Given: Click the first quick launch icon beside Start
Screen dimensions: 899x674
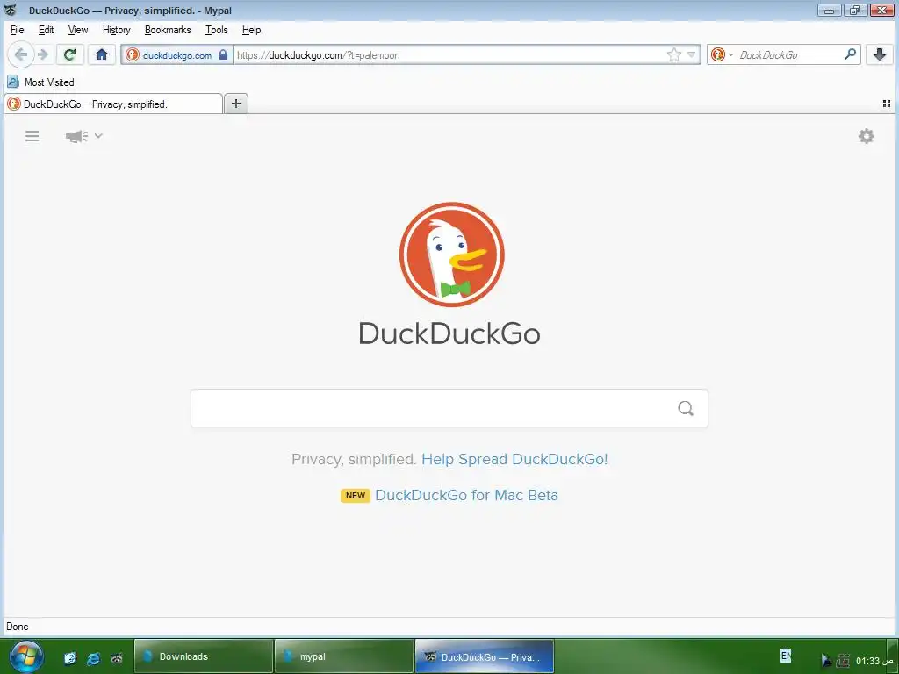Looking at the screenshot, I should pos(70,658).
